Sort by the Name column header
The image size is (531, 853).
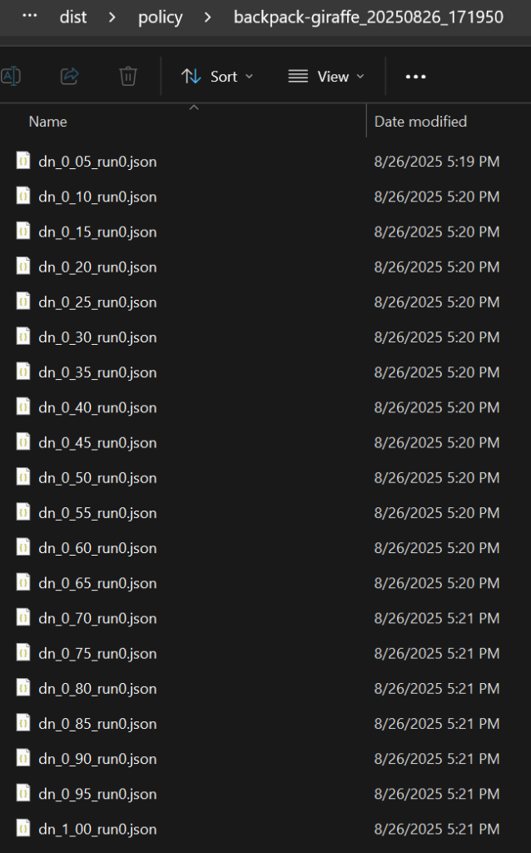47,122
